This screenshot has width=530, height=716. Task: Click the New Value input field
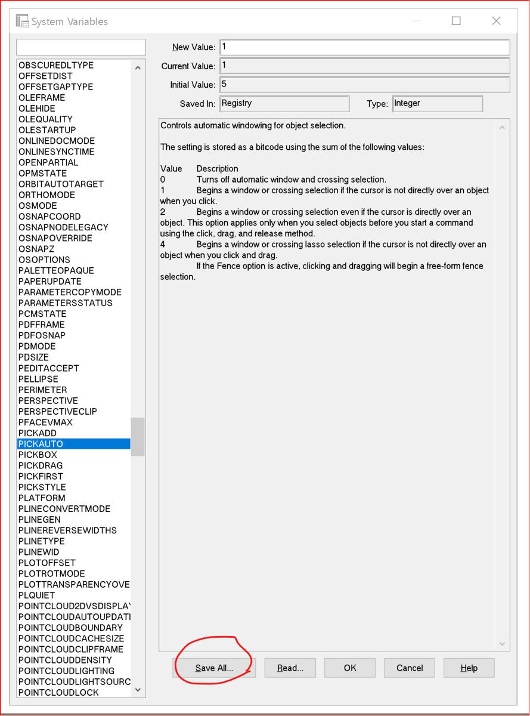(365, 47)
